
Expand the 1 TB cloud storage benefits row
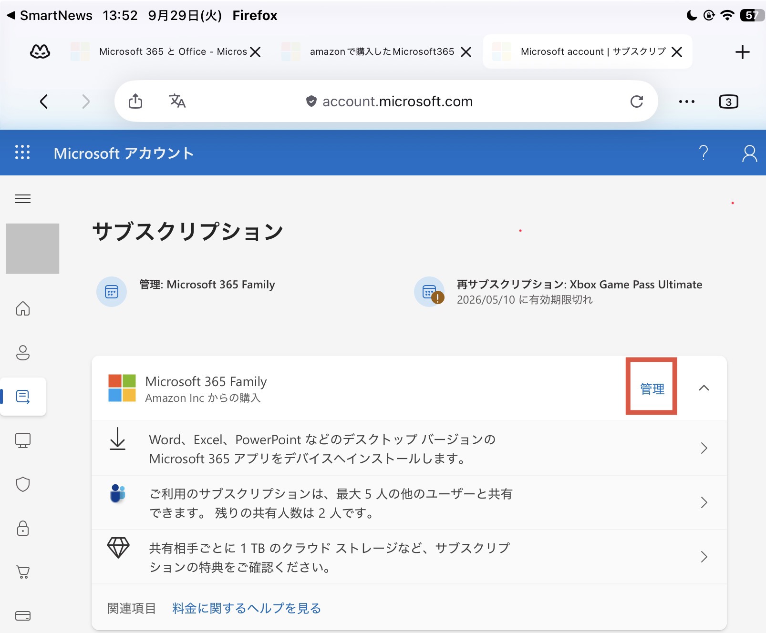pos(409,557)
